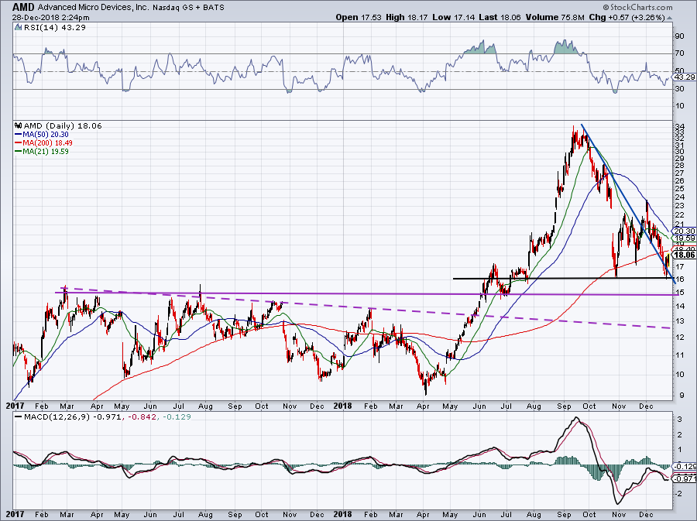The image size is (697, 521).
Task: Click the Chg +0.57 (+3.26%) value
Action: pyautogui.click(x=627, y=17)
